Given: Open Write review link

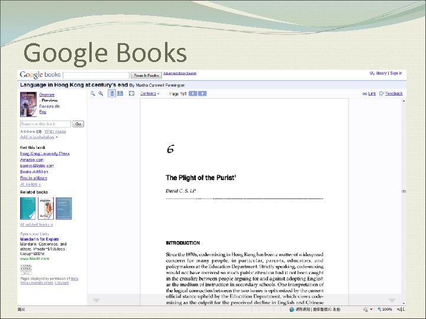Looking at the screenshot, I should (x=56, y=132).
